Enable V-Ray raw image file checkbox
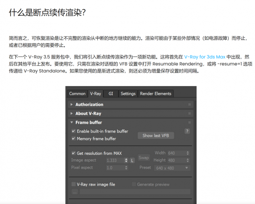The image size is (255, 204). coord(73,184)
